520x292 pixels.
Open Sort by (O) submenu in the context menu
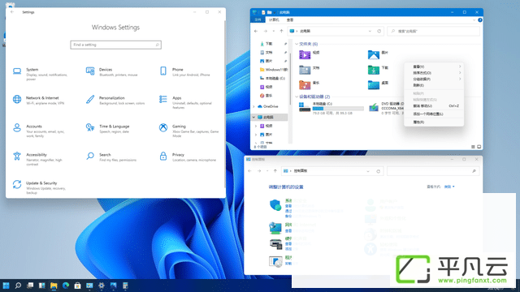coord(433,73)
